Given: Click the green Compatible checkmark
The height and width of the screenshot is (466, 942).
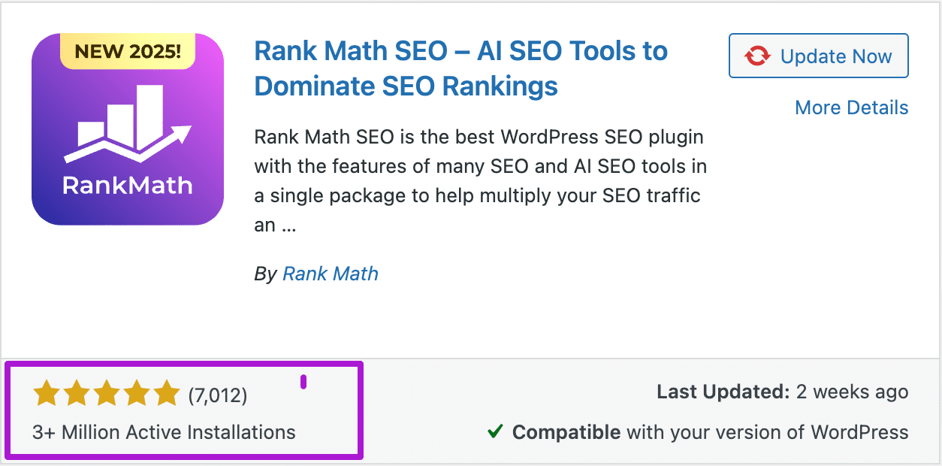Looking at the screenshot, I should (x=496, y=432).
